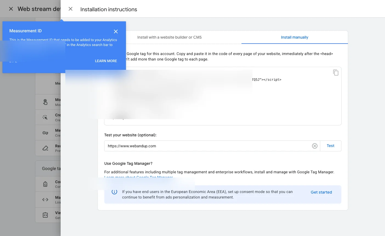
Task: Copy the Google tag code snippet
Action: [336, 72]
